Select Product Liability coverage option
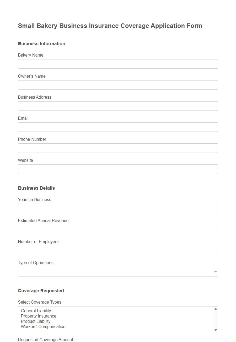This screenshot has width=236, height=342. [x=36, y=321]
